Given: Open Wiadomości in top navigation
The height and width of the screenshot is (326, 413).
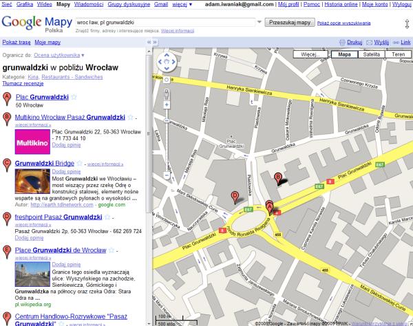Looking at the screenshot, I should coord(89,4).
